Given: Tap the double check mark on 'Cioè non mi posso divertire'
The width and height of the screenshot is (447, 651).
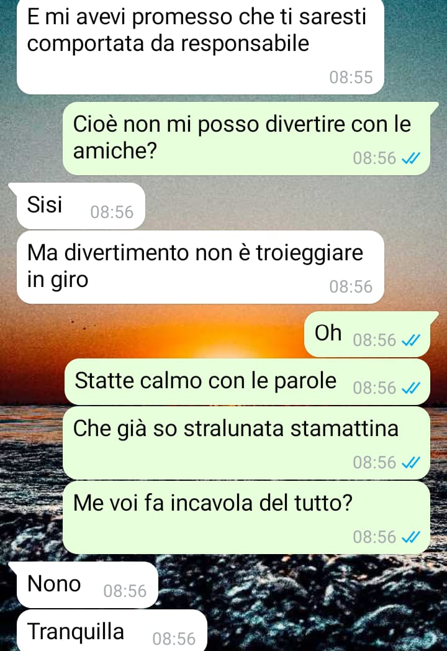Looking at the screenshot, I should tap(412, 158).
